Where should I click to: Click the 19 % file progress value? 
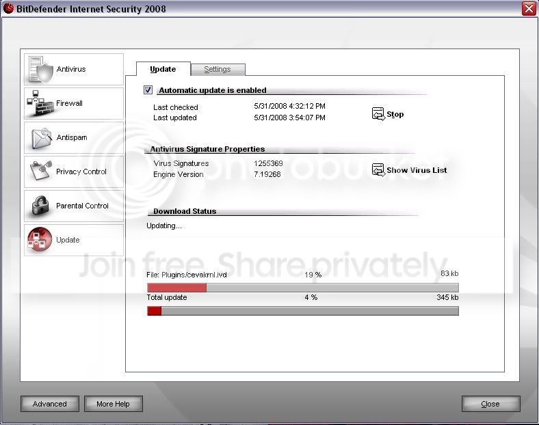coord(313,275)
